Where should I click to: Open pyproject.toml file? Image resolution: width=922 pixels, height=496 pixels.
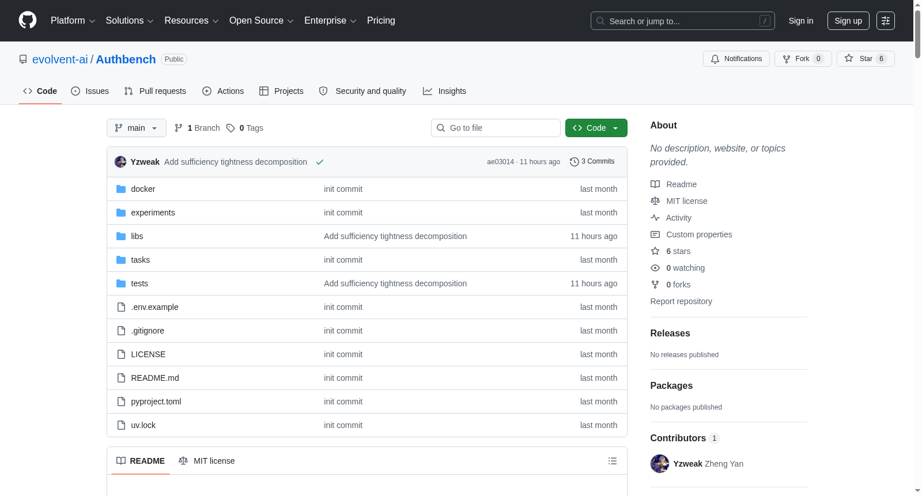pyautogui.click(x=156, y=402)
